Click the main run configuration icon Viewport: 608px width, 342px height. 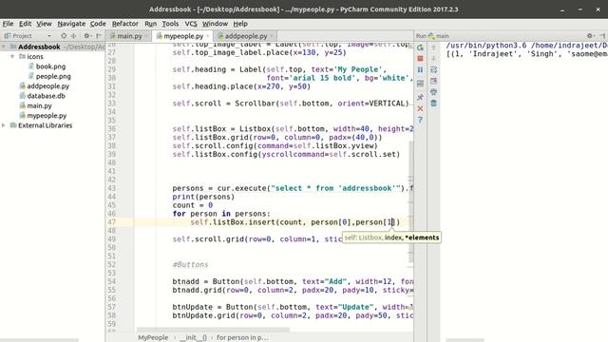click(x=431, y=36)
